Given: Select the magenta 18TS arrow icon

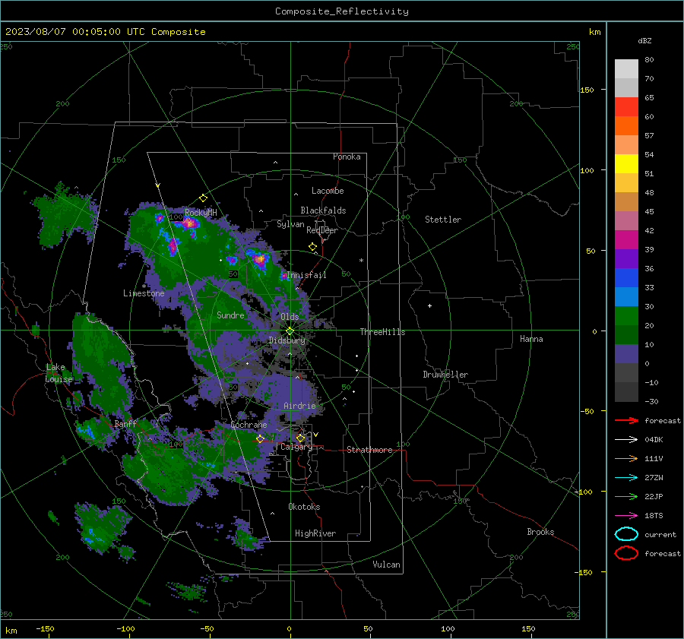Looking at the screenshot, I should (x=626, y=516).
